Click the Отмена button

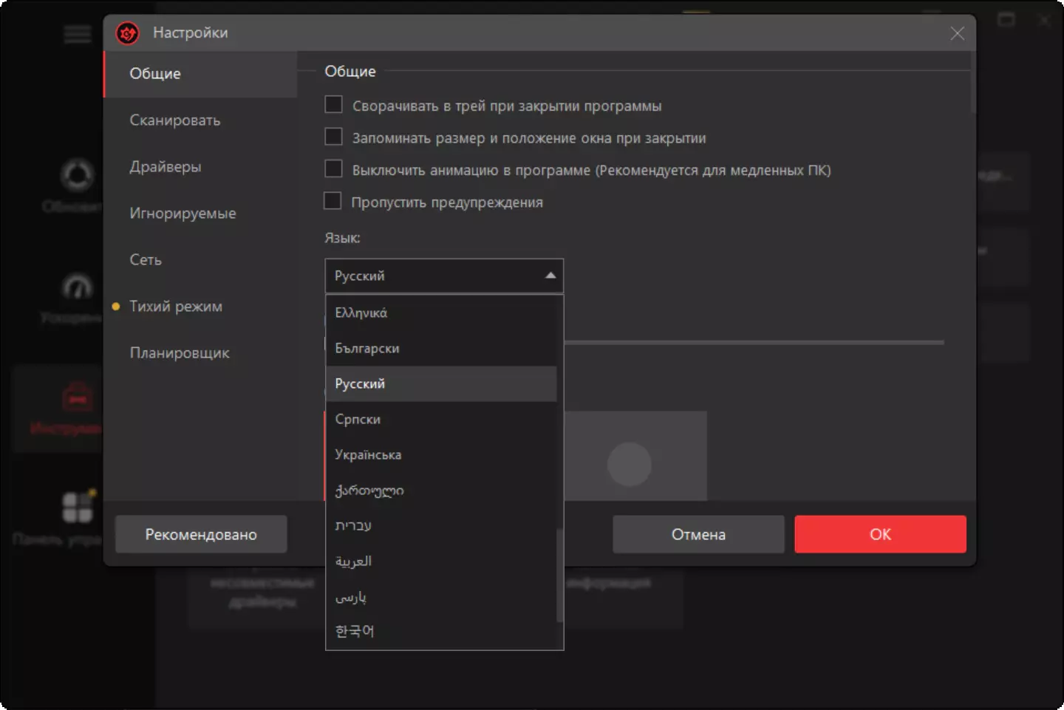[x=698, y=534]
